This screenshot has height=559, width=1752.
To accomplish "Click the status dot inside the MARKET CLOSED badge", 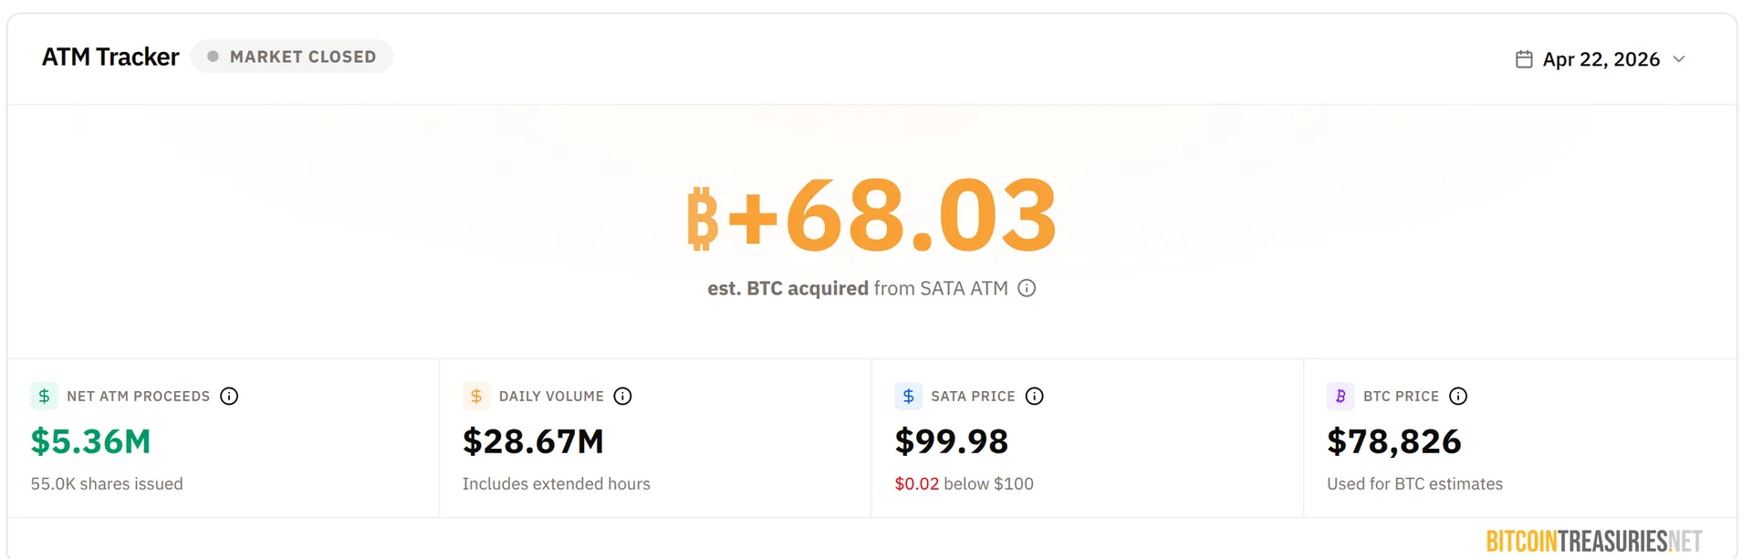I will coord(213,56).
